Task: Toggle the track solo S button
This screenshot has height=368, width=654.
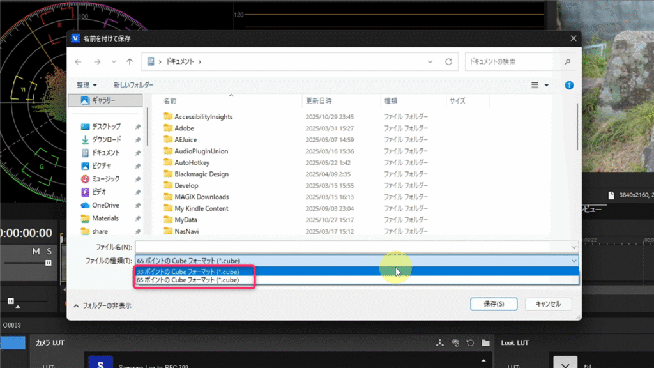Action: tap(50, 251)
